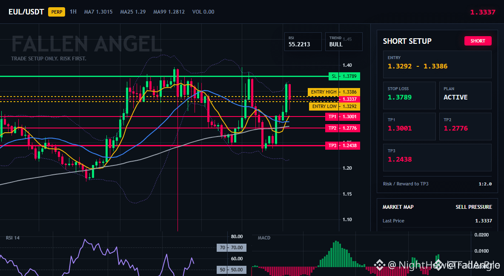Click the RSI 70 level tag
The height and width of the screenshot is (276, 504).
(232, 248)
